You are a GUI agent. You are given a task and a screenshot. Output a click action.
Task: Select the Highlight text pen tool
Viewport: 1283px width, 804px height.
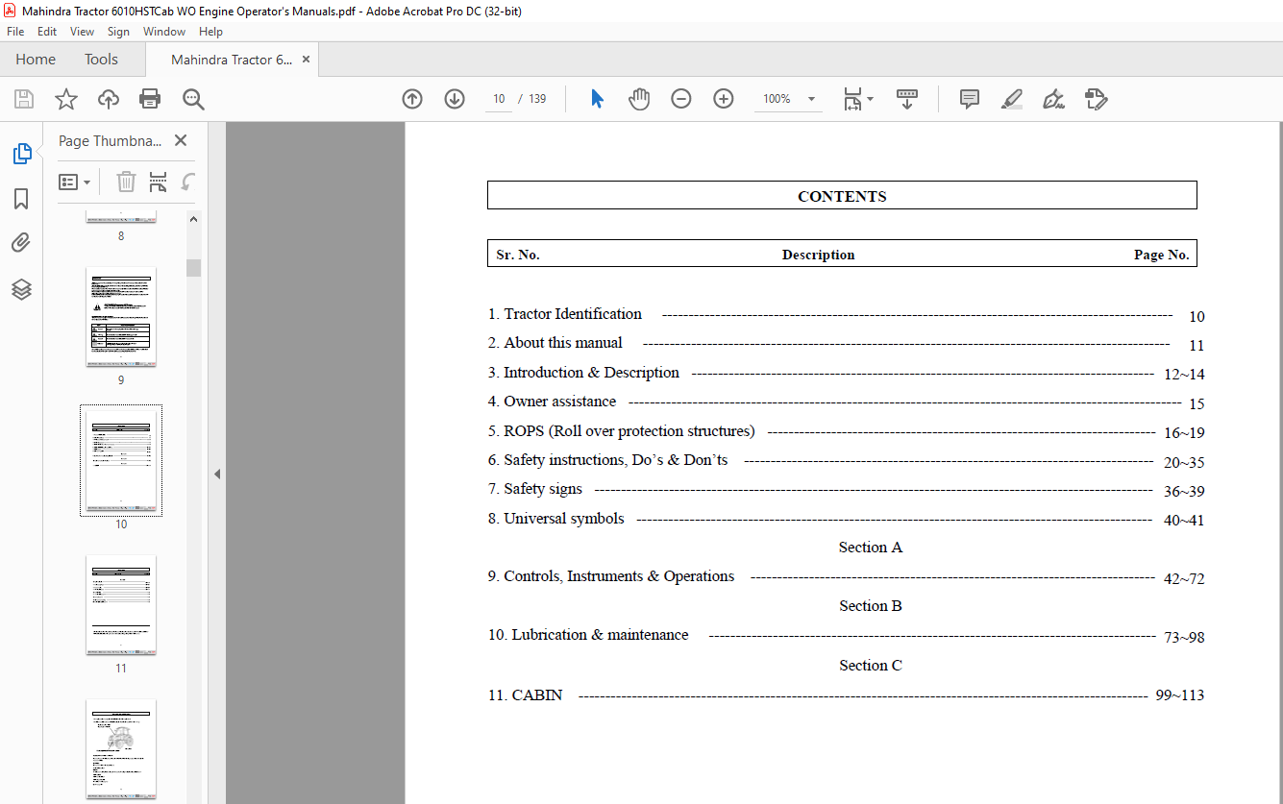click(x=1011, y=99)
